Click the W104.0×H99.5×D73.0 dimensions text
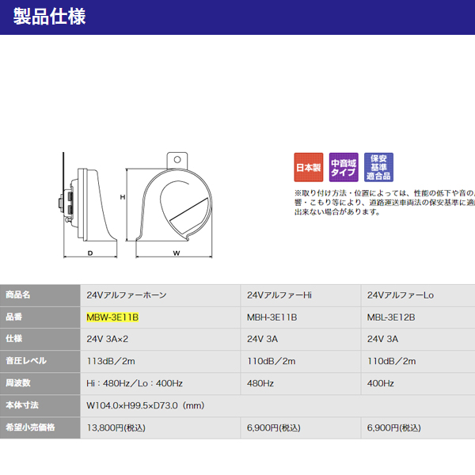Image resolution: width=475 pixels, height=475 pixels. click(x=145, y=405)
